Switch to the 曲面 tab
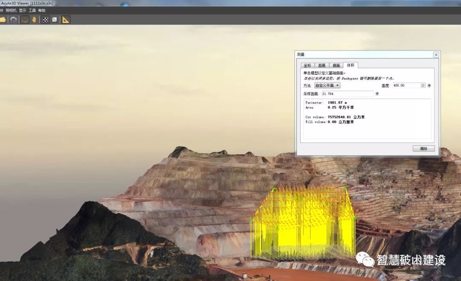The image size is (461, 281). 336,65
